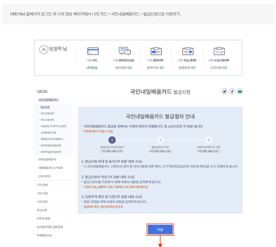Open 국민내일배움카드 sidebar submenu

click(x=48, y=100)
